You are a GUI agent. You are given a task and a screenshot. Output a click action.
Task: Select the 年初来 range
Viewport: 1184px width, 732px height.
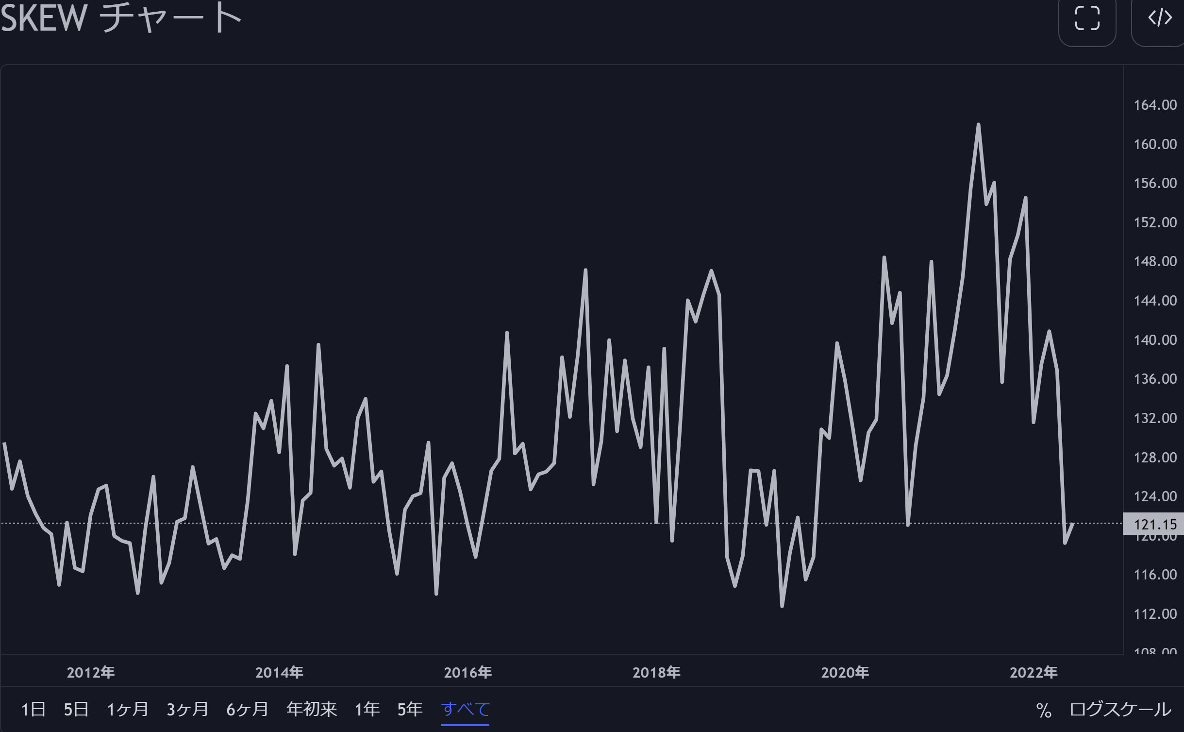(311, 709)
